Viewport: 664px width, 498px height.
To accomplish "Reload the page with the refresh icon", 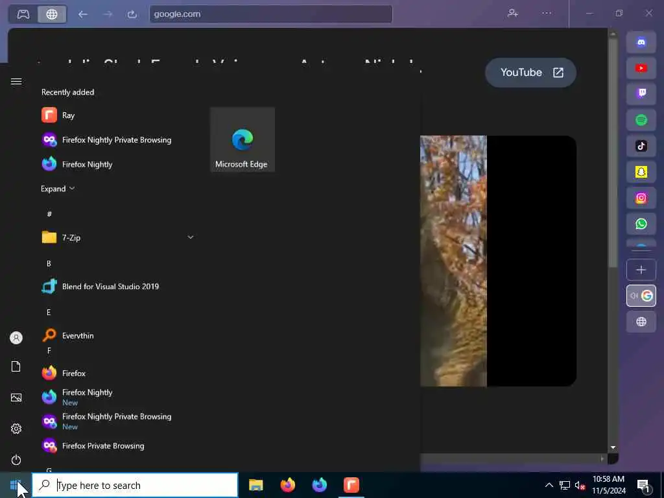I will (132, 14).
